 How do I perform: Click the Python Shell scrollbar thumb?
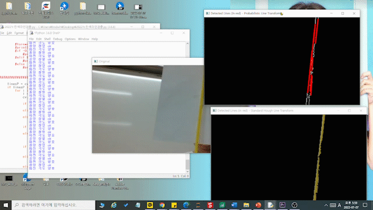click(188, 164)
